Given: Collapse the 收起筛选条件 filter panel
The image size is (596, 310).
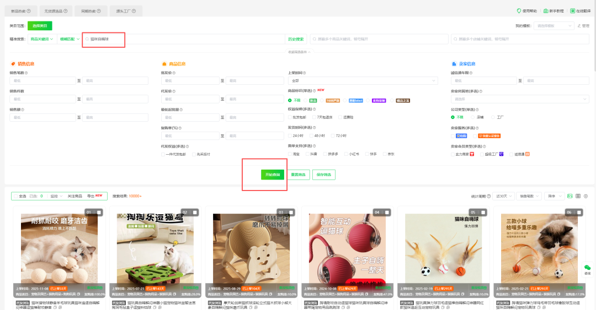Looking at the screenshot, I should (x=299, y=52).
